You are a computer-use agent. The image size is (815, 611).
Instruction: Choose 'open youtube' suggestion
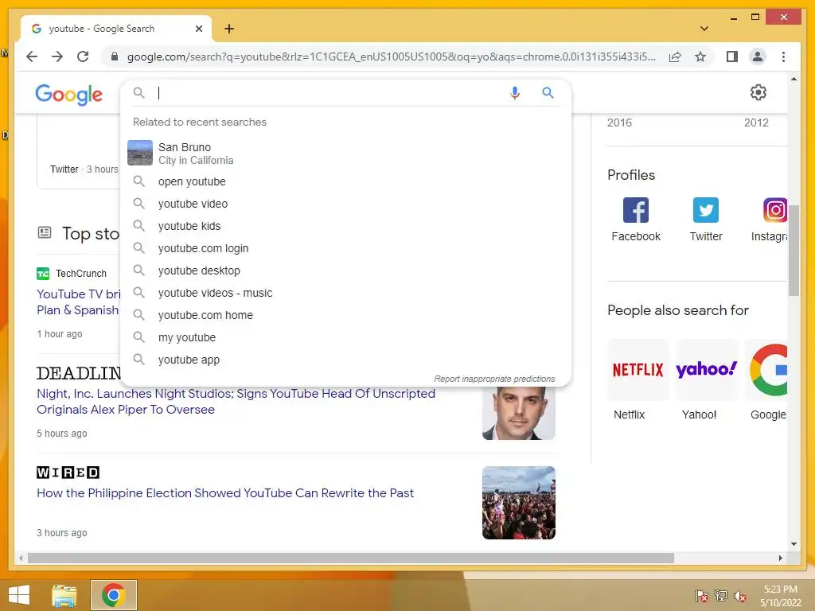345,181
